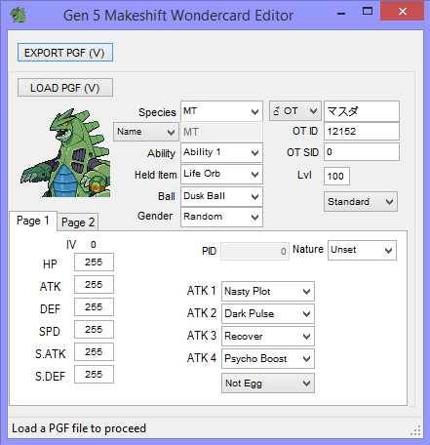Click the disabled PID field
430x445 pixels.
[x=254, y=251]
